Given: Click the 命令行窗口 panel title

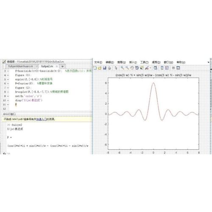Looking at the screenshot, I should 9,114.
